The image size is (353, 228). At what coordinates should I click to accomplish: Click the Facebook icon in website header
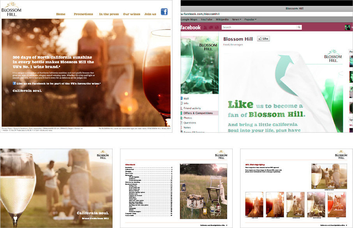(x=164, y=12)
